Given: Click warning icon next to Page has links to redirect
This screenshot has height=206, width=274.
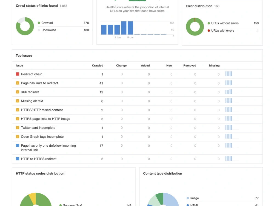Looking at the screenshot, I should (18, 83).
